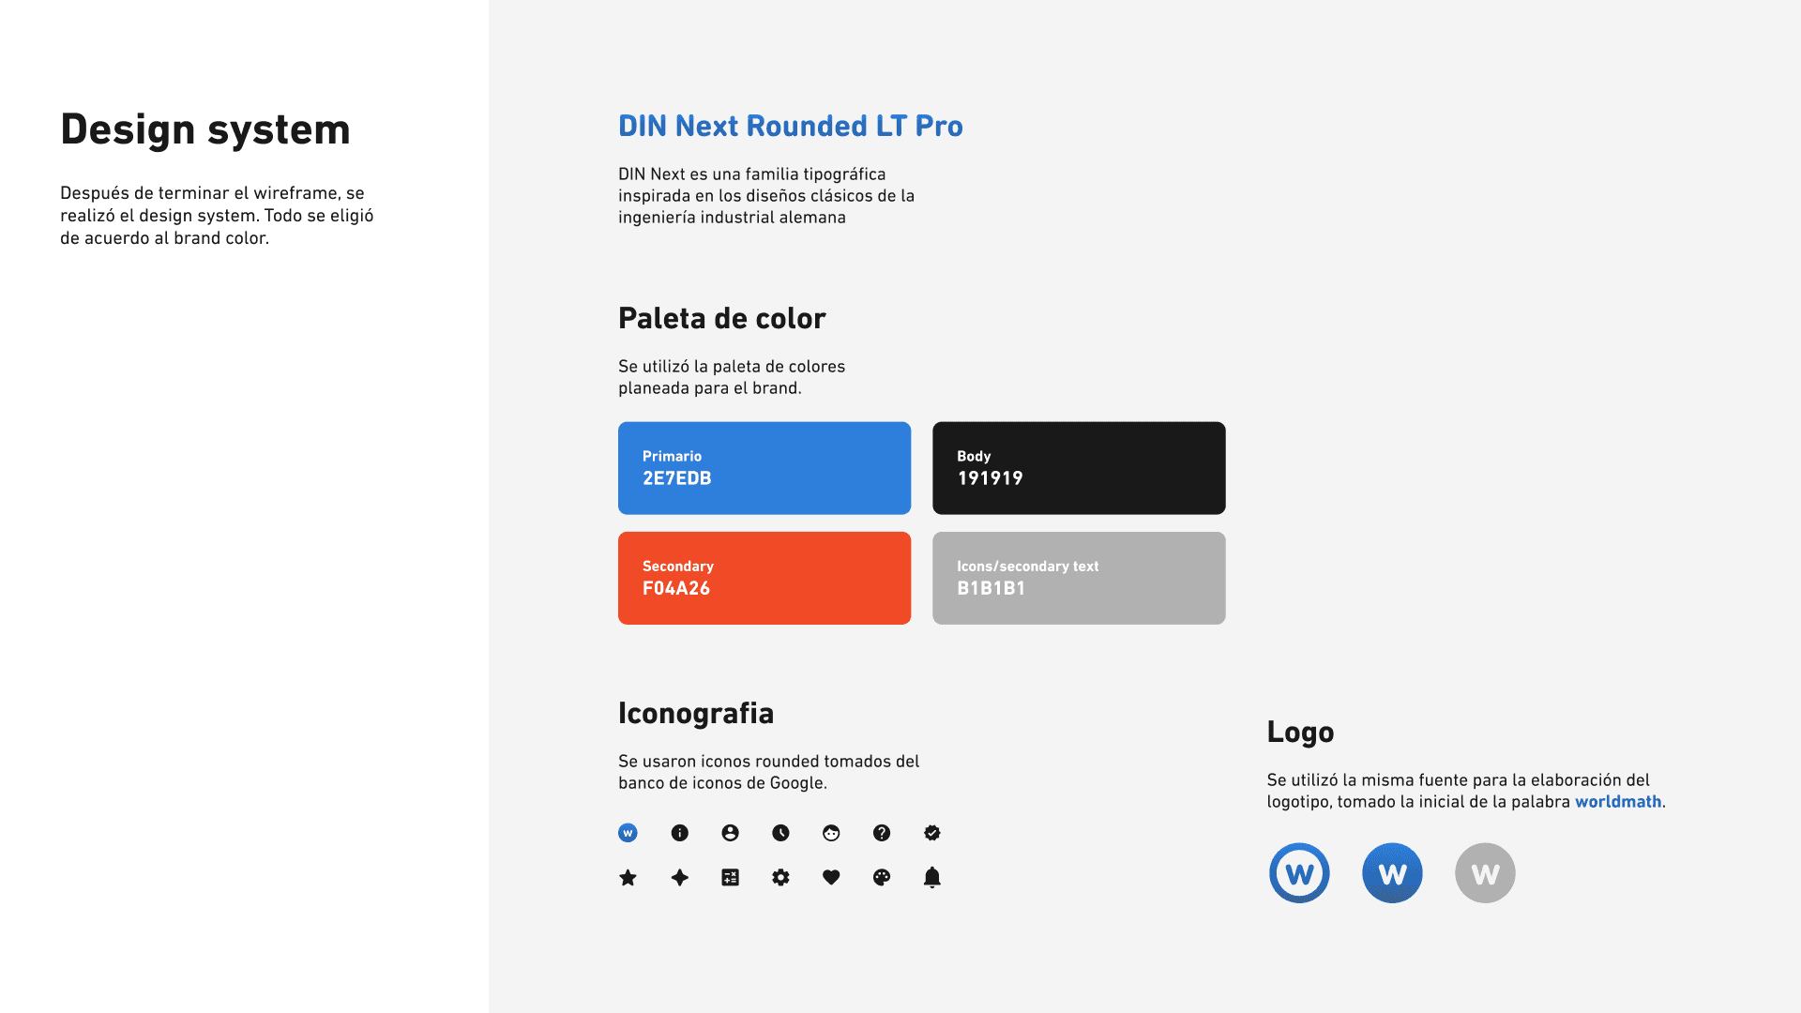
Task: Select the Body 191919 black swatch
Action: point(1079,468)
